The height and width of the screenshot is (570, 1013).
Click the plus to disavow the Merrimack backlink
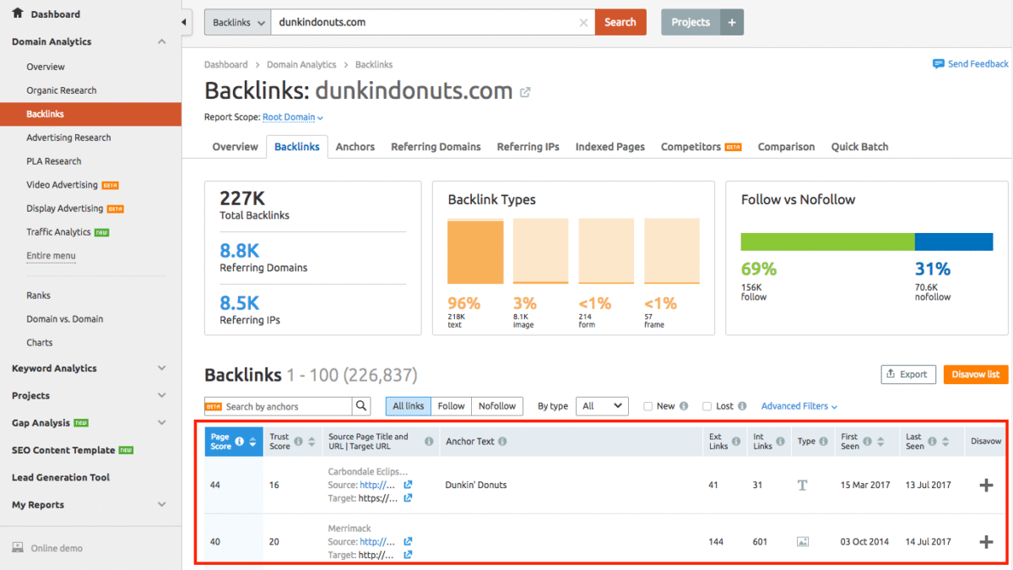[984, 541]
